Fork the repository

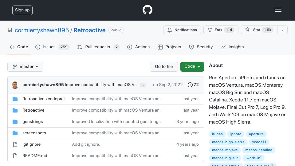[x=221, y=30]
